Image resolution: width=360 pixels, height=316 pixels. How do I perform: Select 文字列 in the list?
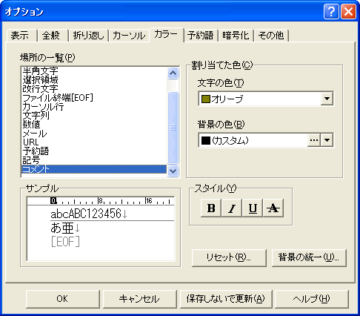94,116
